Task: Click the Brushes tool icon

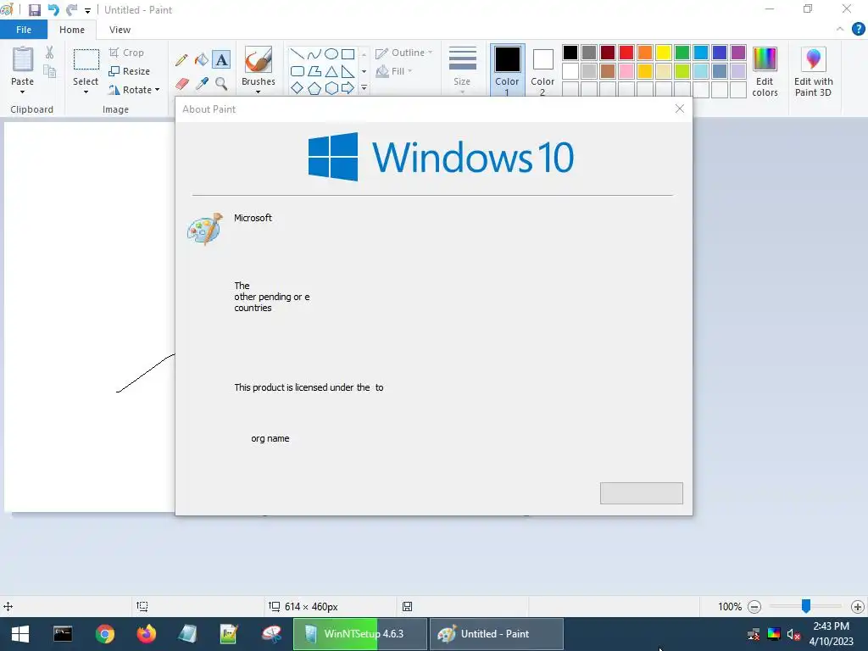Action: pyautogui.click(x=259, y=60)
